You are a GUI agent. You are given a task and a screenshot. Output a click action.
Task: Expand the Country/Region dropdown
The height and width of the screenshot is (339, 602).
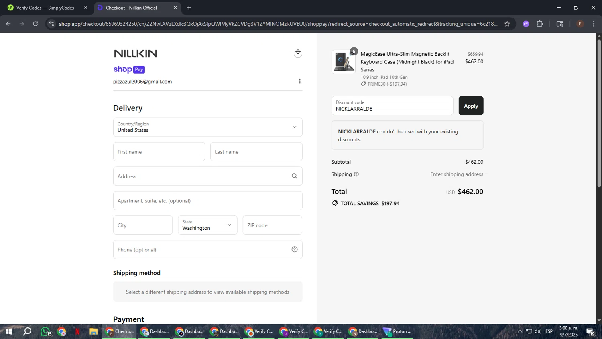point(207,127)
